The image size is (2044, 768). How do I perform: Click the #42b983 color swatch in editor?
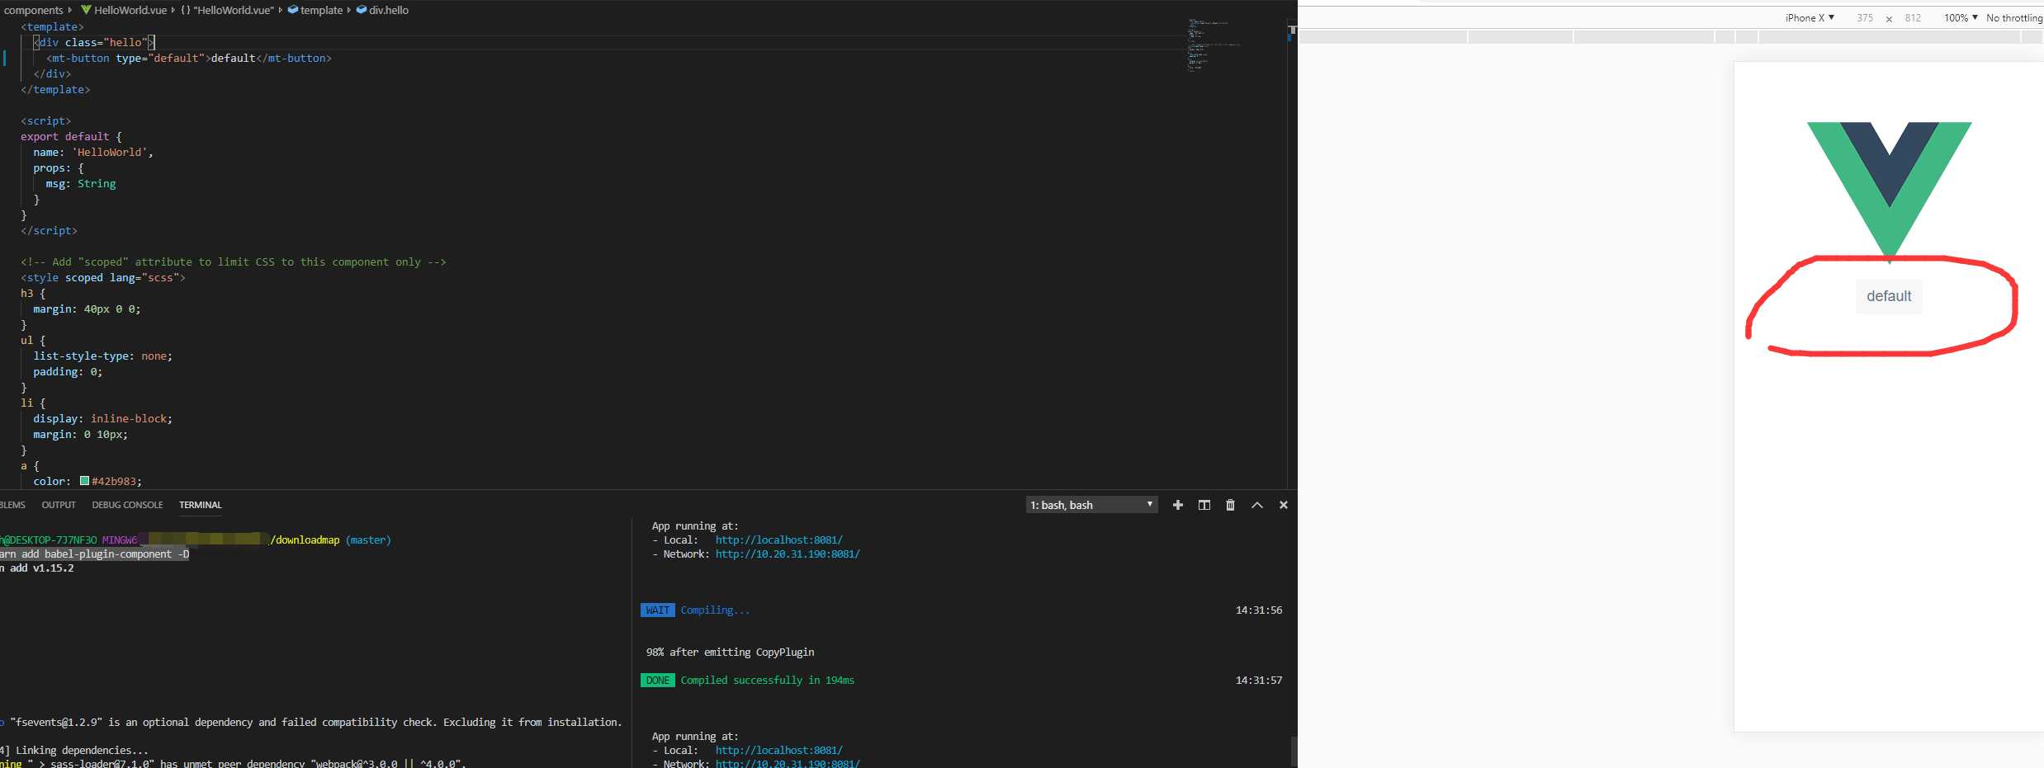tap(84, 481)
